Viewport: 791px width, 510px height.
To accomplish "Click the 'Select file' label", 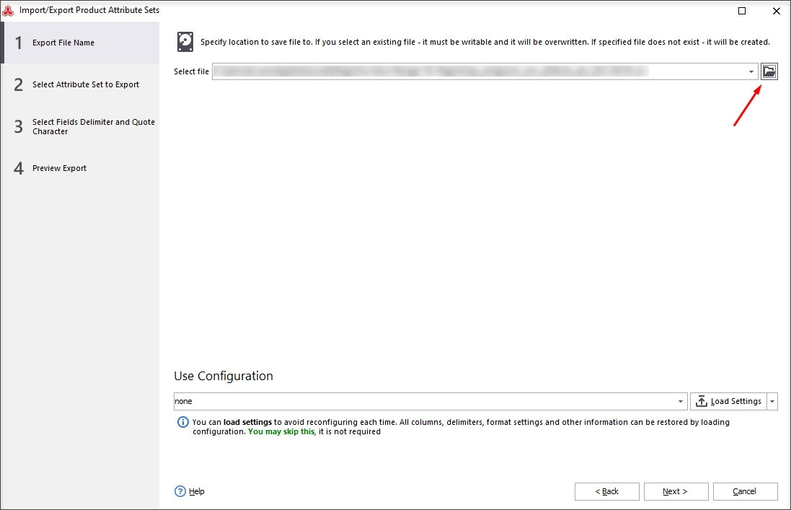I will 191,71.
